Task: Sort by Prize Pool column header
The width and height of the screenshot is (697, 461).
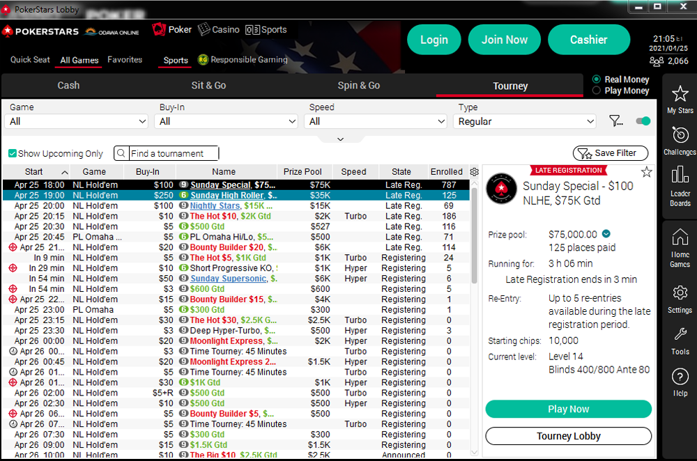Action: click(x=302, y=172)
